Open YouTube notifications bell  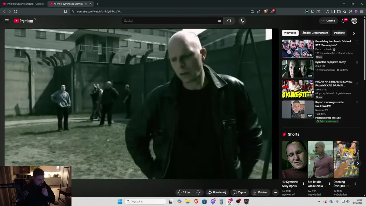point(344,21)
